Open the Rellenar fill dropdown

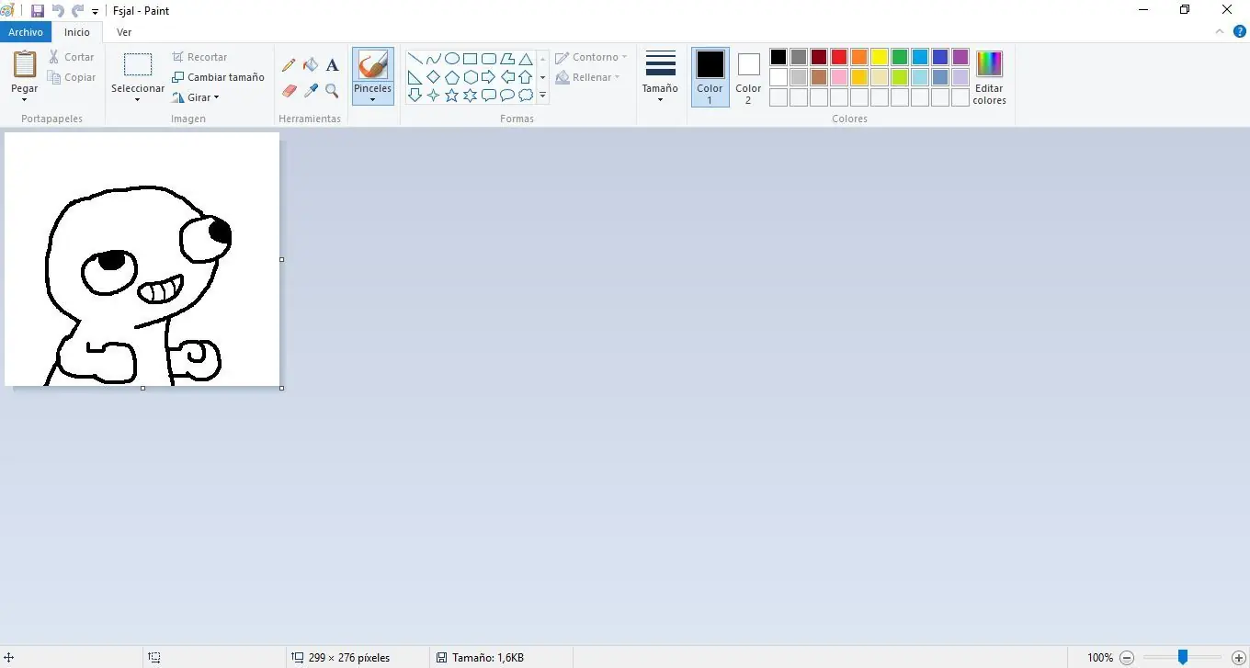point(588,77)
